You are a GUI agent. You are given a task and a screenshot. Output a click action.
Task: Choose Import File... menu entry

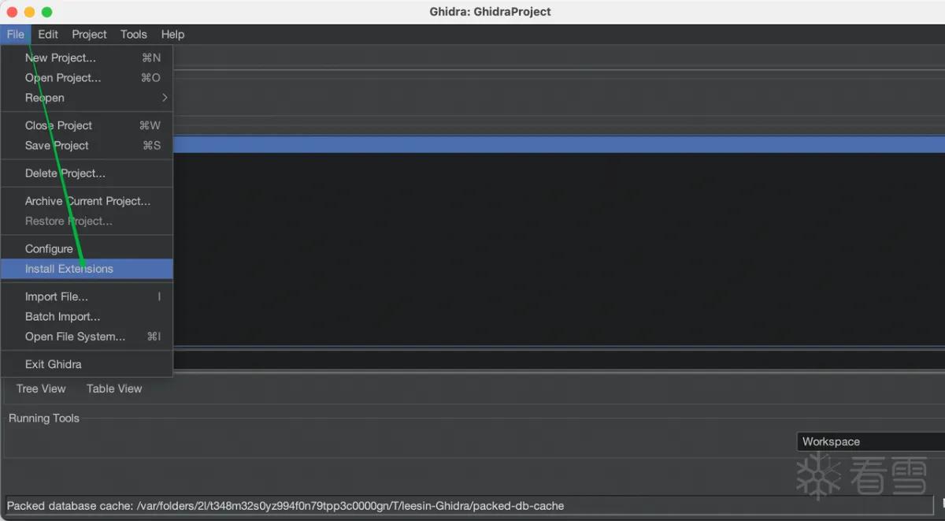[x=87, y=296]
